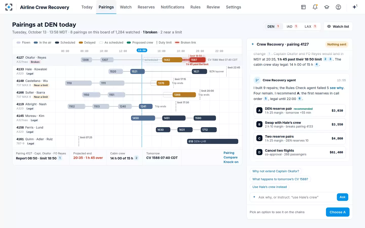Click the blue Choose A button
This screenshot has width=365, height=228.
[338, 212]
